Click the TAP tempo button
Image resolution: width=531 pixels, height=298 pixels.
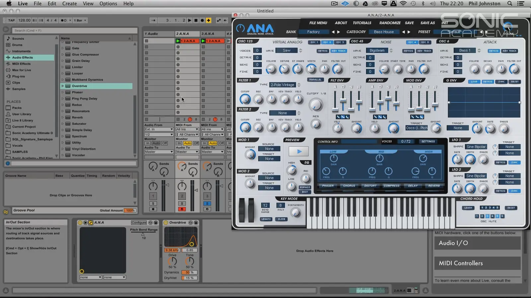tap(11, 20)
